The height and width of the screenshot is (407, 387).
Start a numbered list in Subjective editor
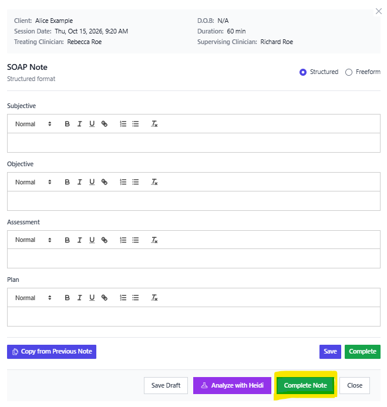123,124
